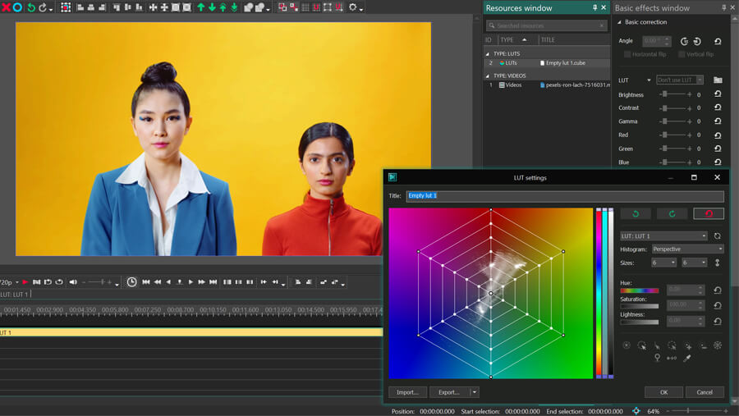Jump to end with skip-to-end button

tap(213, 281)
